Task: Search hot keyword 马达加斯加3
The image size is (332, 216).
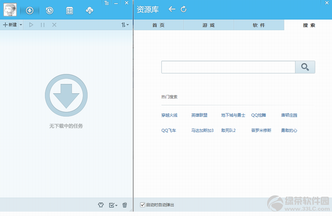Action: (203, 131)
